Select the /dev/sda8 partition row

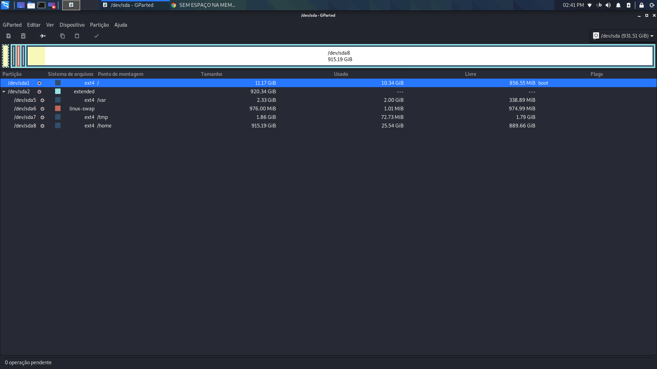[328, 126]
